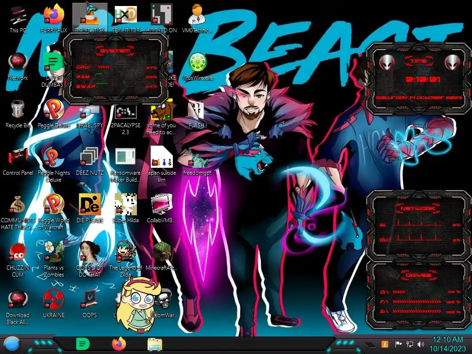Open Action Center flag tray icon
Image resolution: width=472 pixels, height=354 pixels.
[x=398, y=344]
